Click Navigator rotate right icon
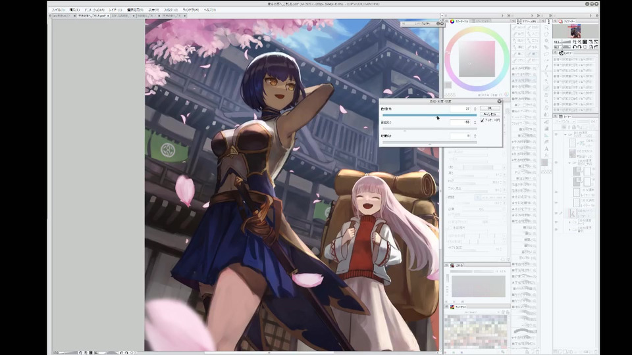The image size is (632, 355). pyautogui.click(x=579, y=47)
